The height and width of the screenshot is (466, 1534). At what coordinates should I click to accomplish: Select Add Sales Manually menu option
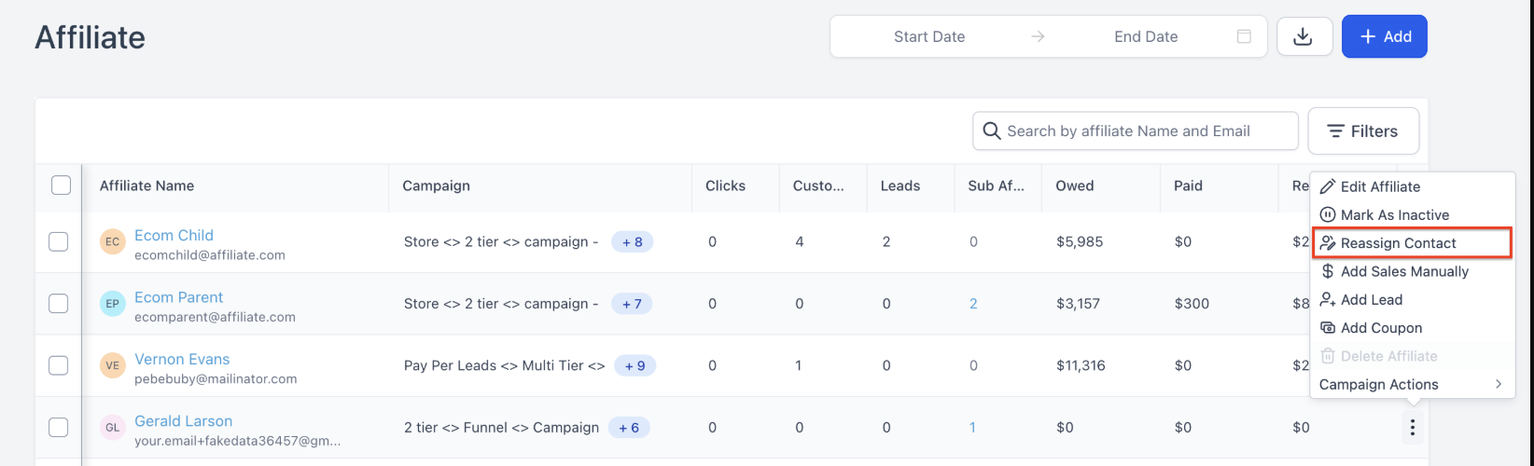pyautogui.click(x=1404, y=271)
